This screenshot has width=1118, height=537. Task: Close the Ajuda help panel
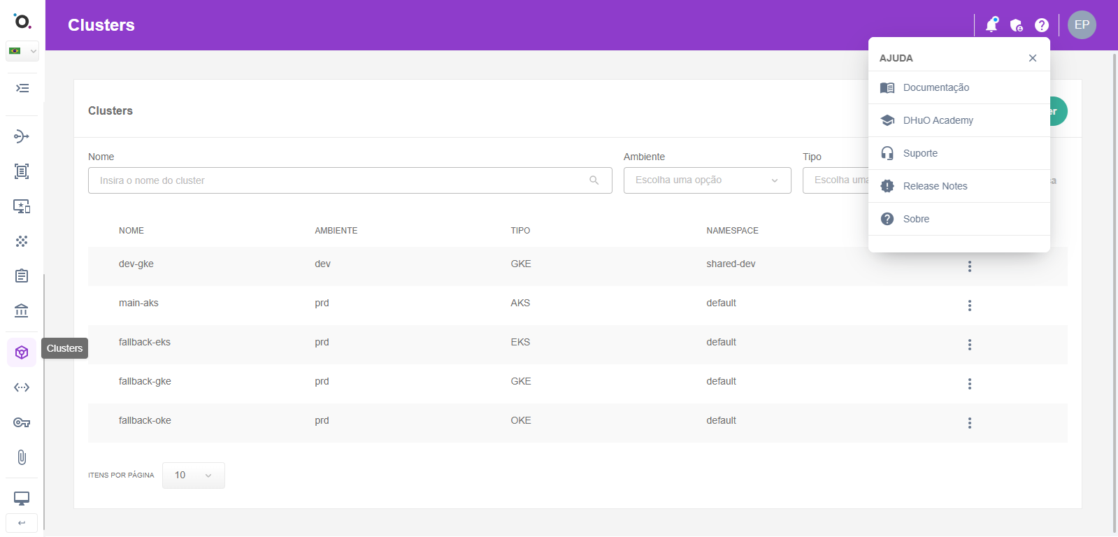(1033, 58)
